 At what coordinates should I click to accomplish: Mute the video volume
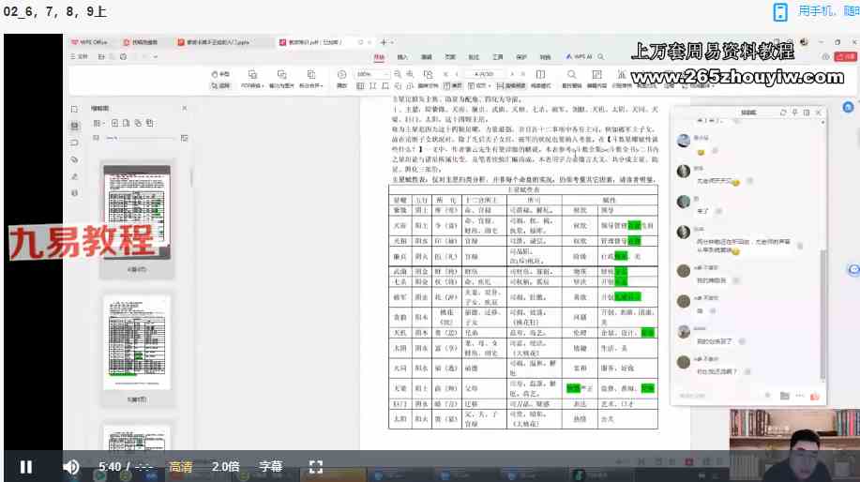click(x=70, y=466)
